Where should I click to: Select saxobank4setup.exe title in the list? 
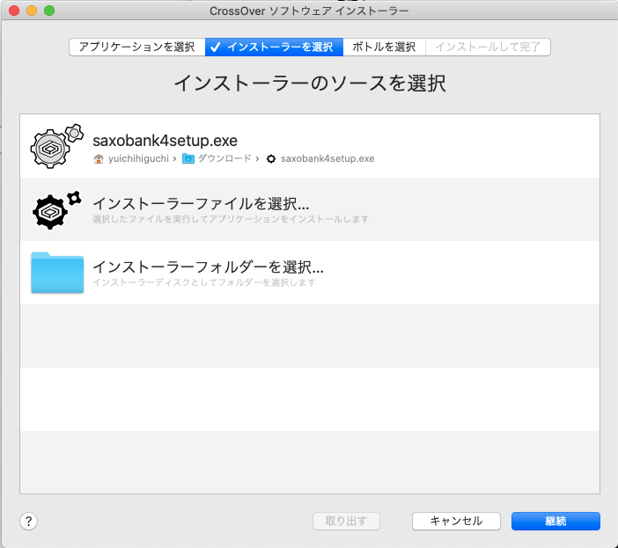(x=166, y=141)
